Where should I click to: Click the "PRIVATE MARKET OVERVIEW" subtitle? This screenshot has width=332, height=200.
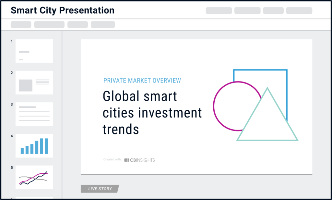click(x=142, y=81)
